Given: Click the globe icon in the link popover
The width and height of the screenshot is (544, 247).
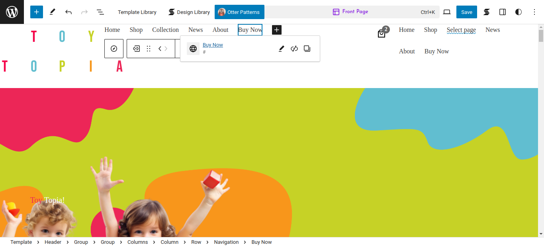Looking at the screenshot, I should [x=193, y=49].
